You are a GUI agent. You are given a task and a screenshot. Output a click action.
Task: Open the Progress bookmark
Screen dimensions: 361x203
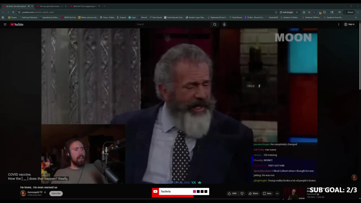coord(122,17)
